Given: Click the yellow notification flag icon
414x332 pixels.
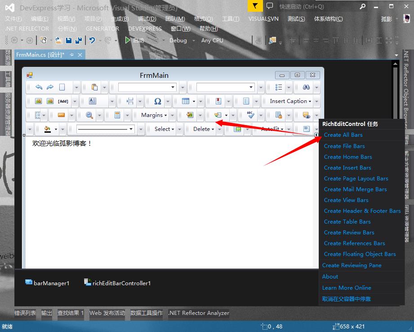Looking at the screenshot, I should click(x=255, y=6).
